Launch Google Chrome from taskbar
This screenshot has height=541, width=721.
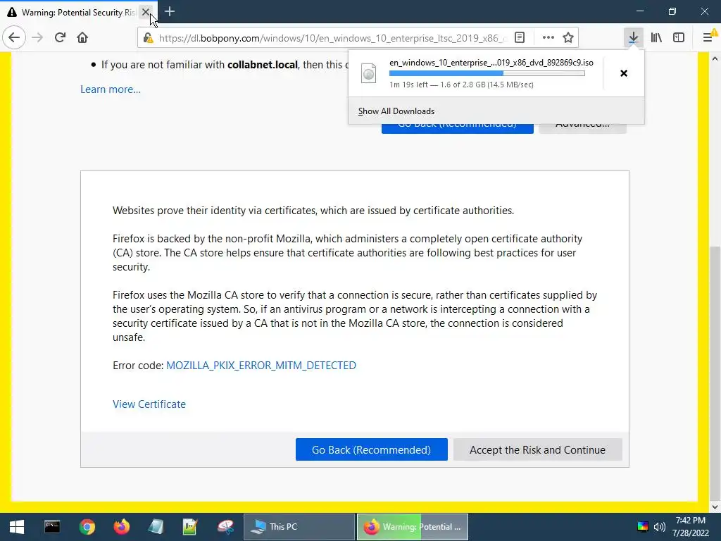point(87,527)
